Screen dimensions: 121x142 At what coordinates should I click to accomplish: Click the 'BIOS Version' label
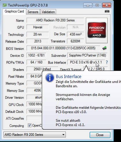tap(15, 49)
